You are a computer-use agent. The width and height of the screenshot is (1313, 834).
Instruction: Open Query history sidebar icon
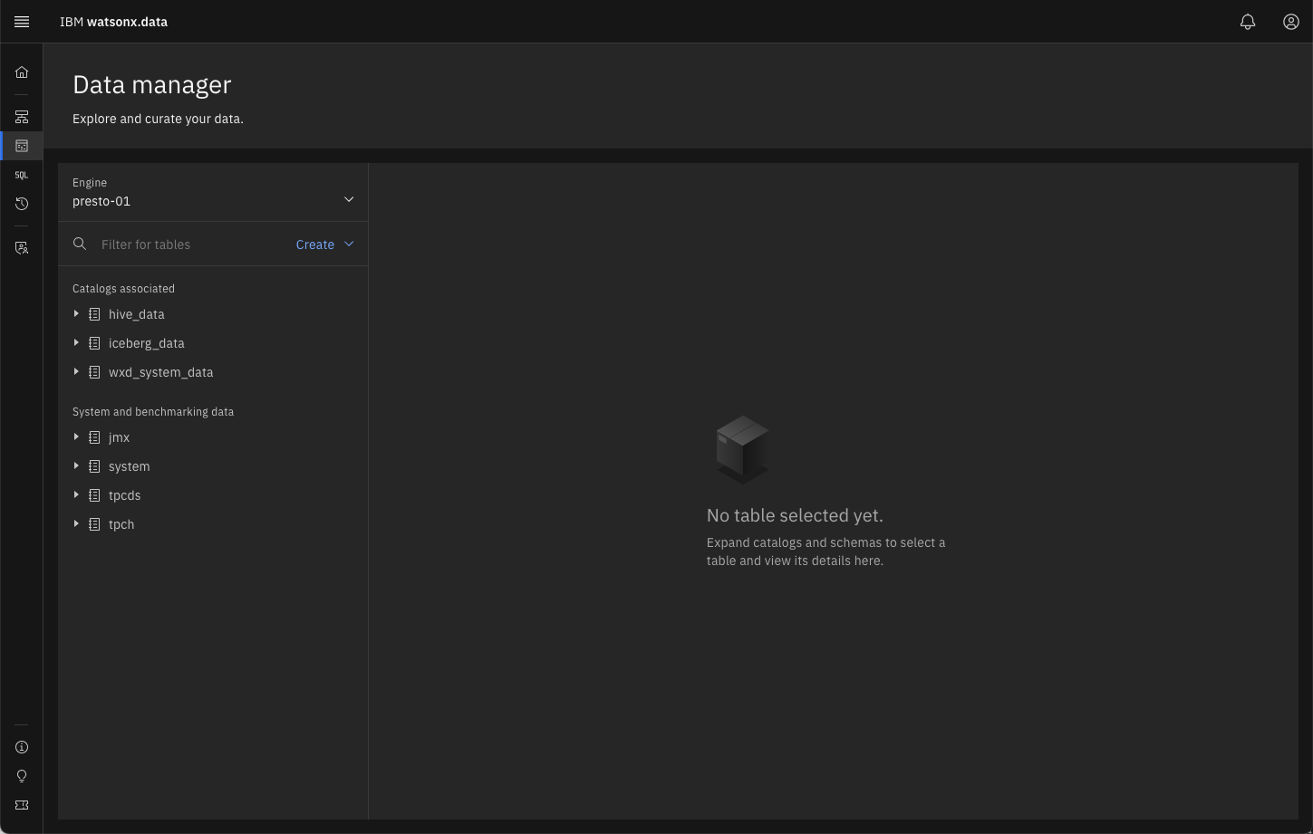pos(22,204)
